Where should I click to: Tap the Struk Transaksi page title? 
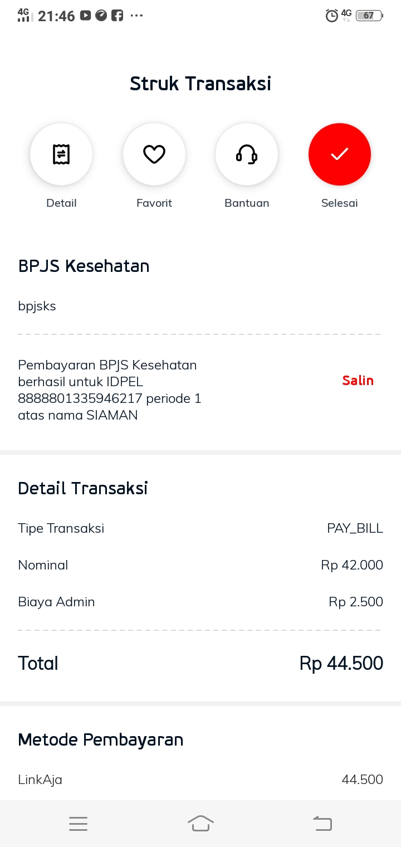coord(200,84)
